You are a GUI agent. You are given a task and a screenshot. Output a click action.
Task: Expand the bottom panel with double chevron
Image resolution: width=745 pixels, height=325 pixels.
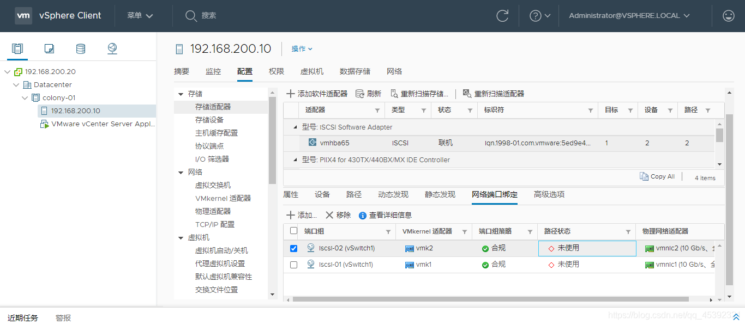(736, 317)
